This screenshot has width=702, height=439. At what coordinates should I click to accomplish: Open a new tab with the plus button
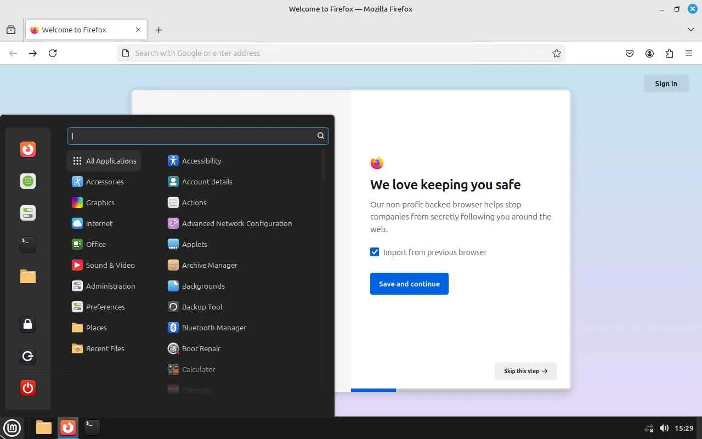point(159,30)
